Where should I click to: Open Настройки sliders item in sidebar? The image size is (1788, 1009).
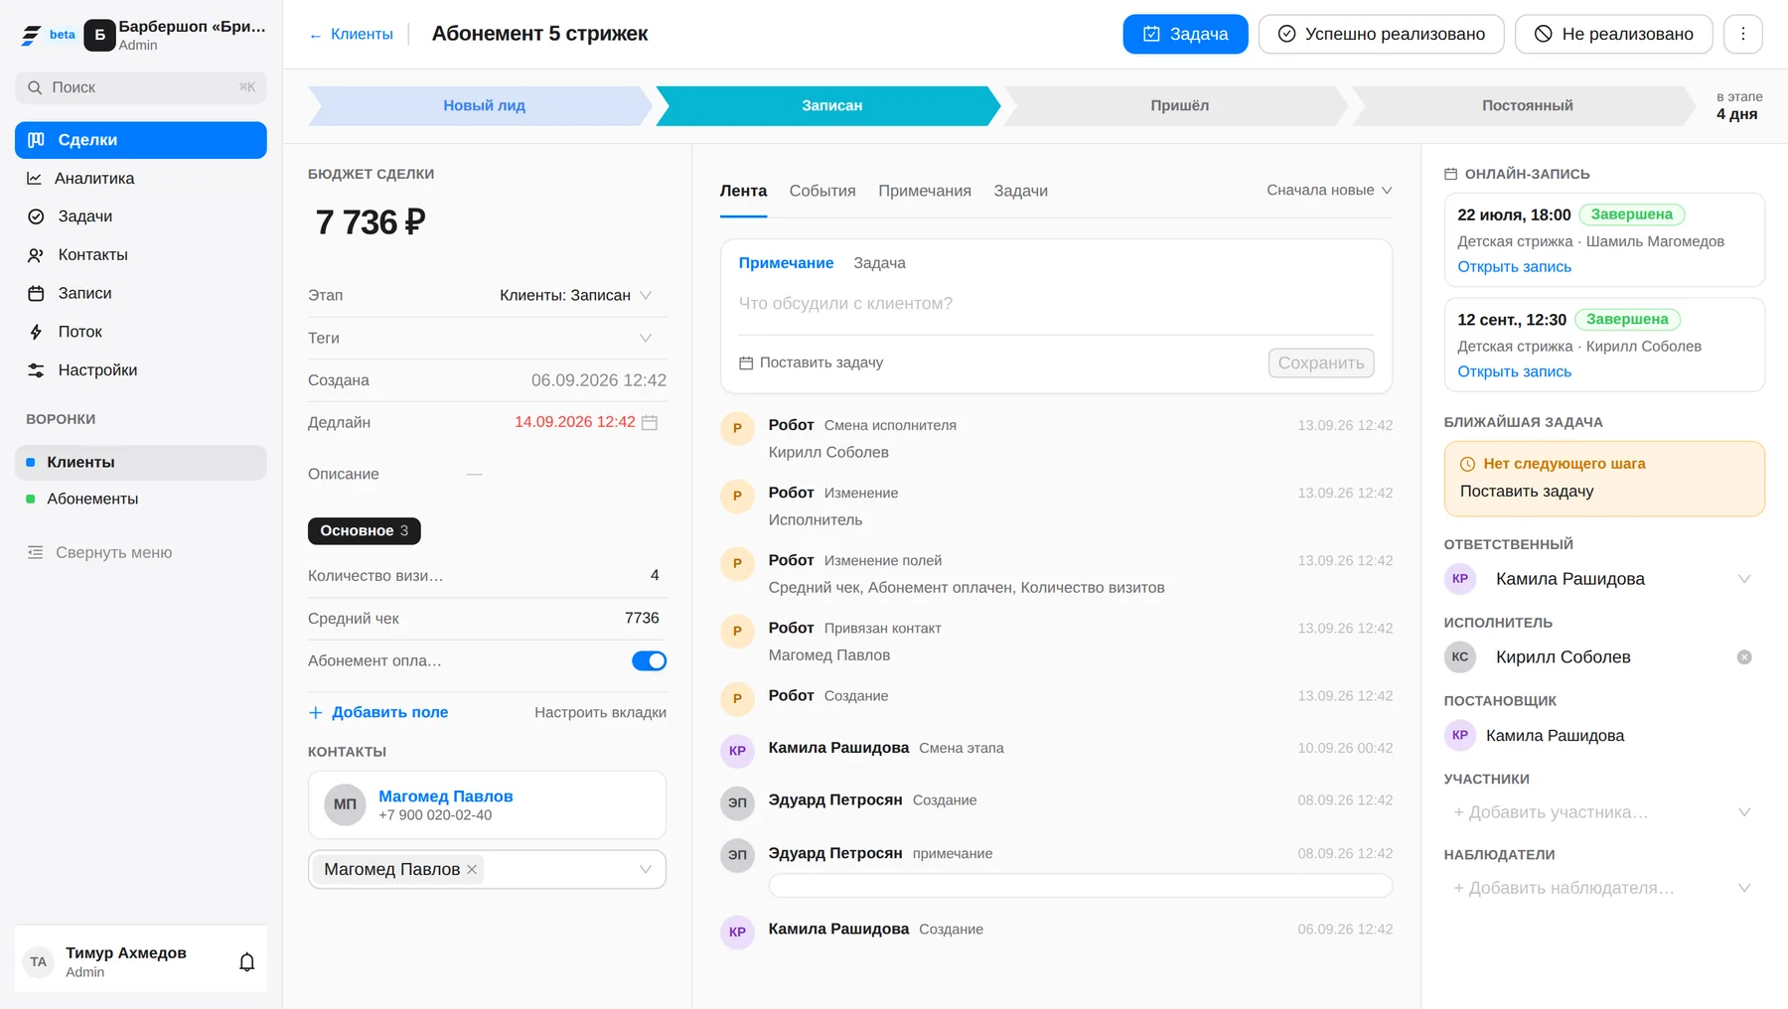point(141,370)
